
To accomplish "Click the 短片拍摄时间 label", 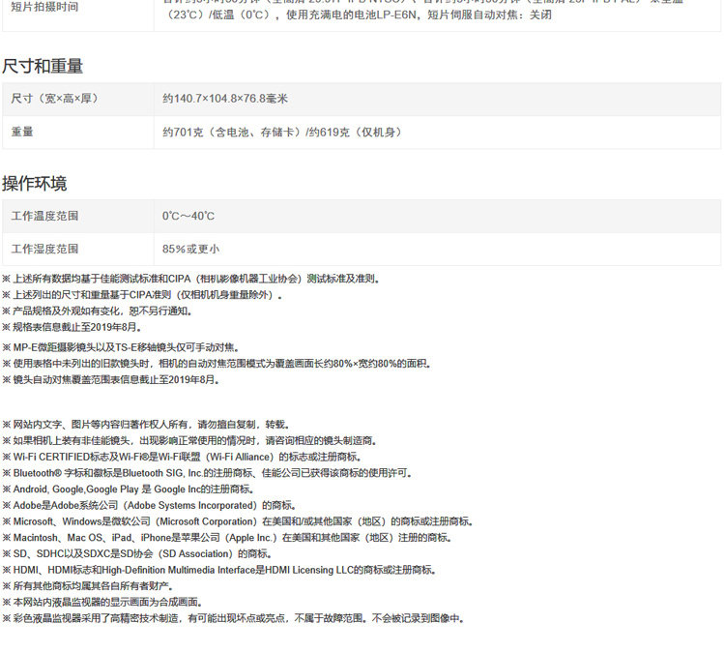I will click(44, 7).
